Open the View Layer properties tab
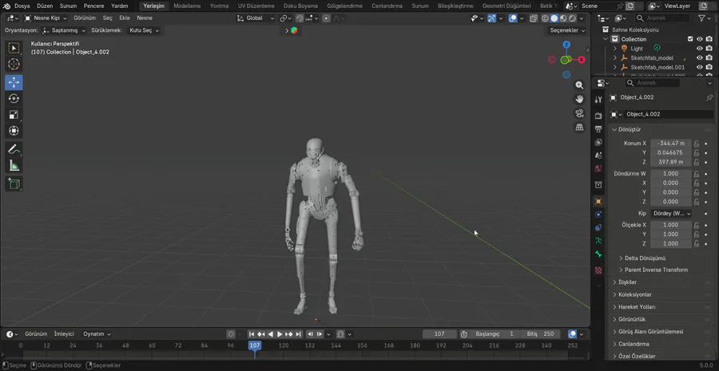 [x=598, y=143]
